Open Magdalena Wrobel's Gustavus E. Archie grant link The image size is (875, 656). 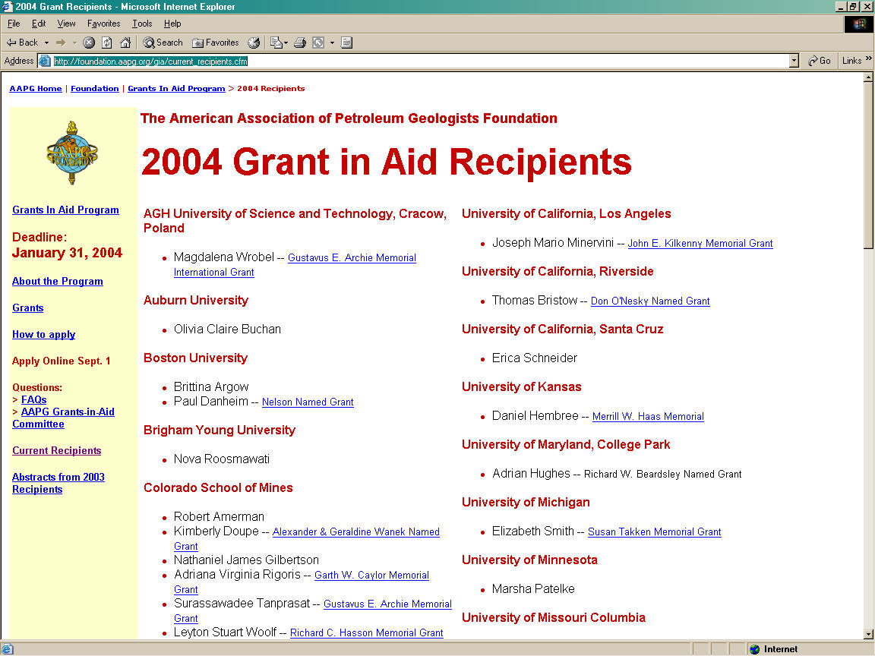(x=352, y=257)
